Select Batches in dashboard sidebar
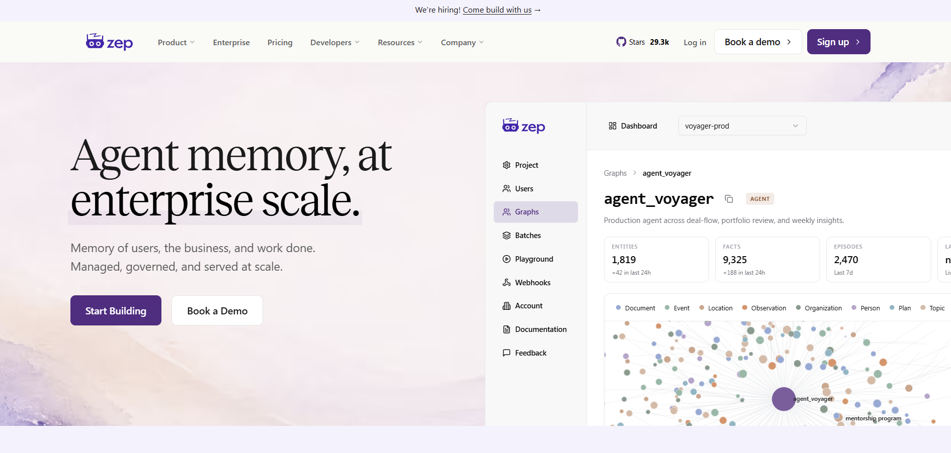The width and height of the screenshot is (951, 453). pos(536,236)
